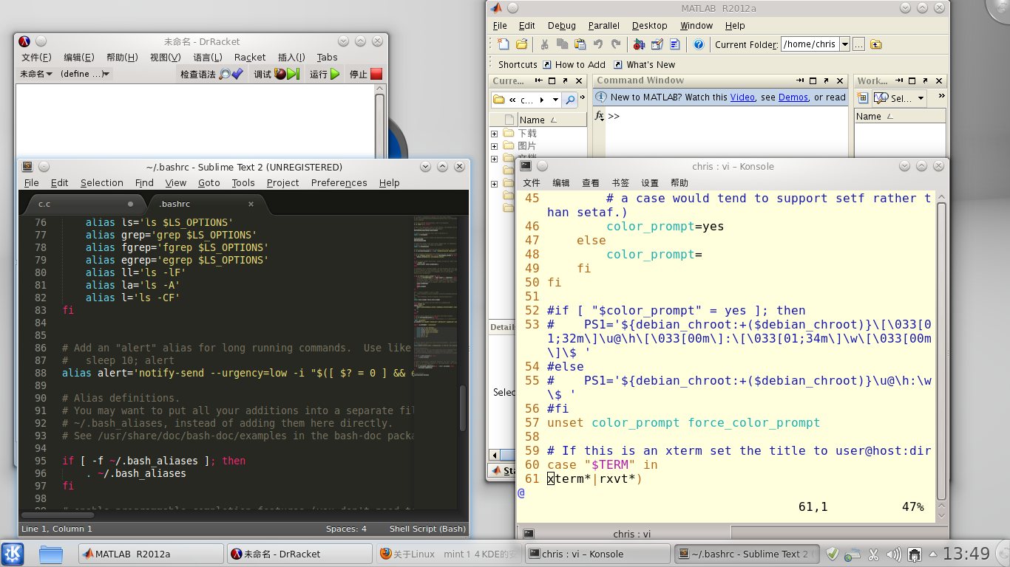Go up one folder level in MATLAB
This screenshot has width=1010, height=567.
coord(876,44)
